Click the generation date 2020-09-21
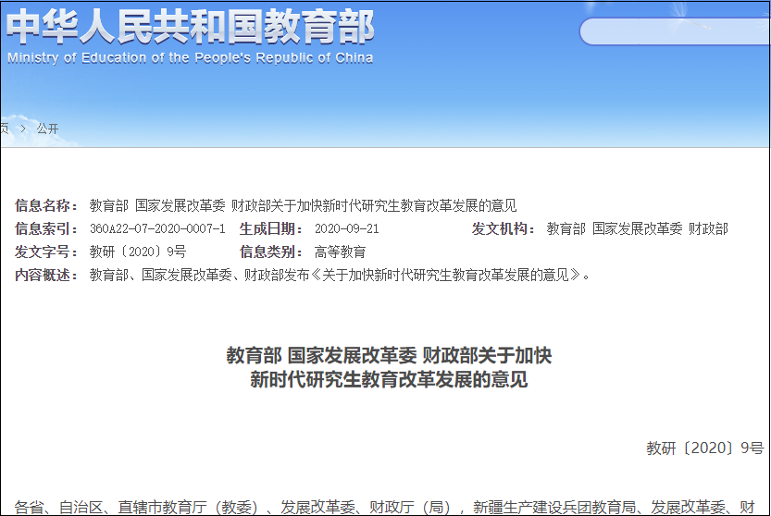771x516 pixels. tap(347, 228)
